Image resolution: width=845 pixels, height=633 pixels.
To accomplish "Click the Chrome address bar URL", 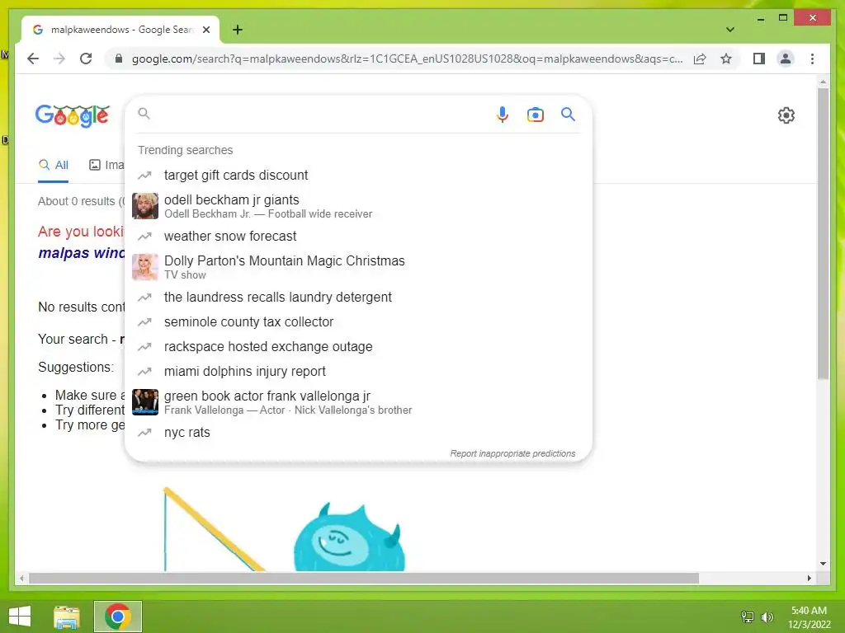I will (407, 59).
